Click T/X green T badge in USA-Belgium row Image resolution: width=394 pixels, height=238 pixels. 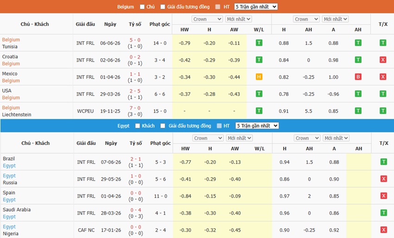coord(383,94)
